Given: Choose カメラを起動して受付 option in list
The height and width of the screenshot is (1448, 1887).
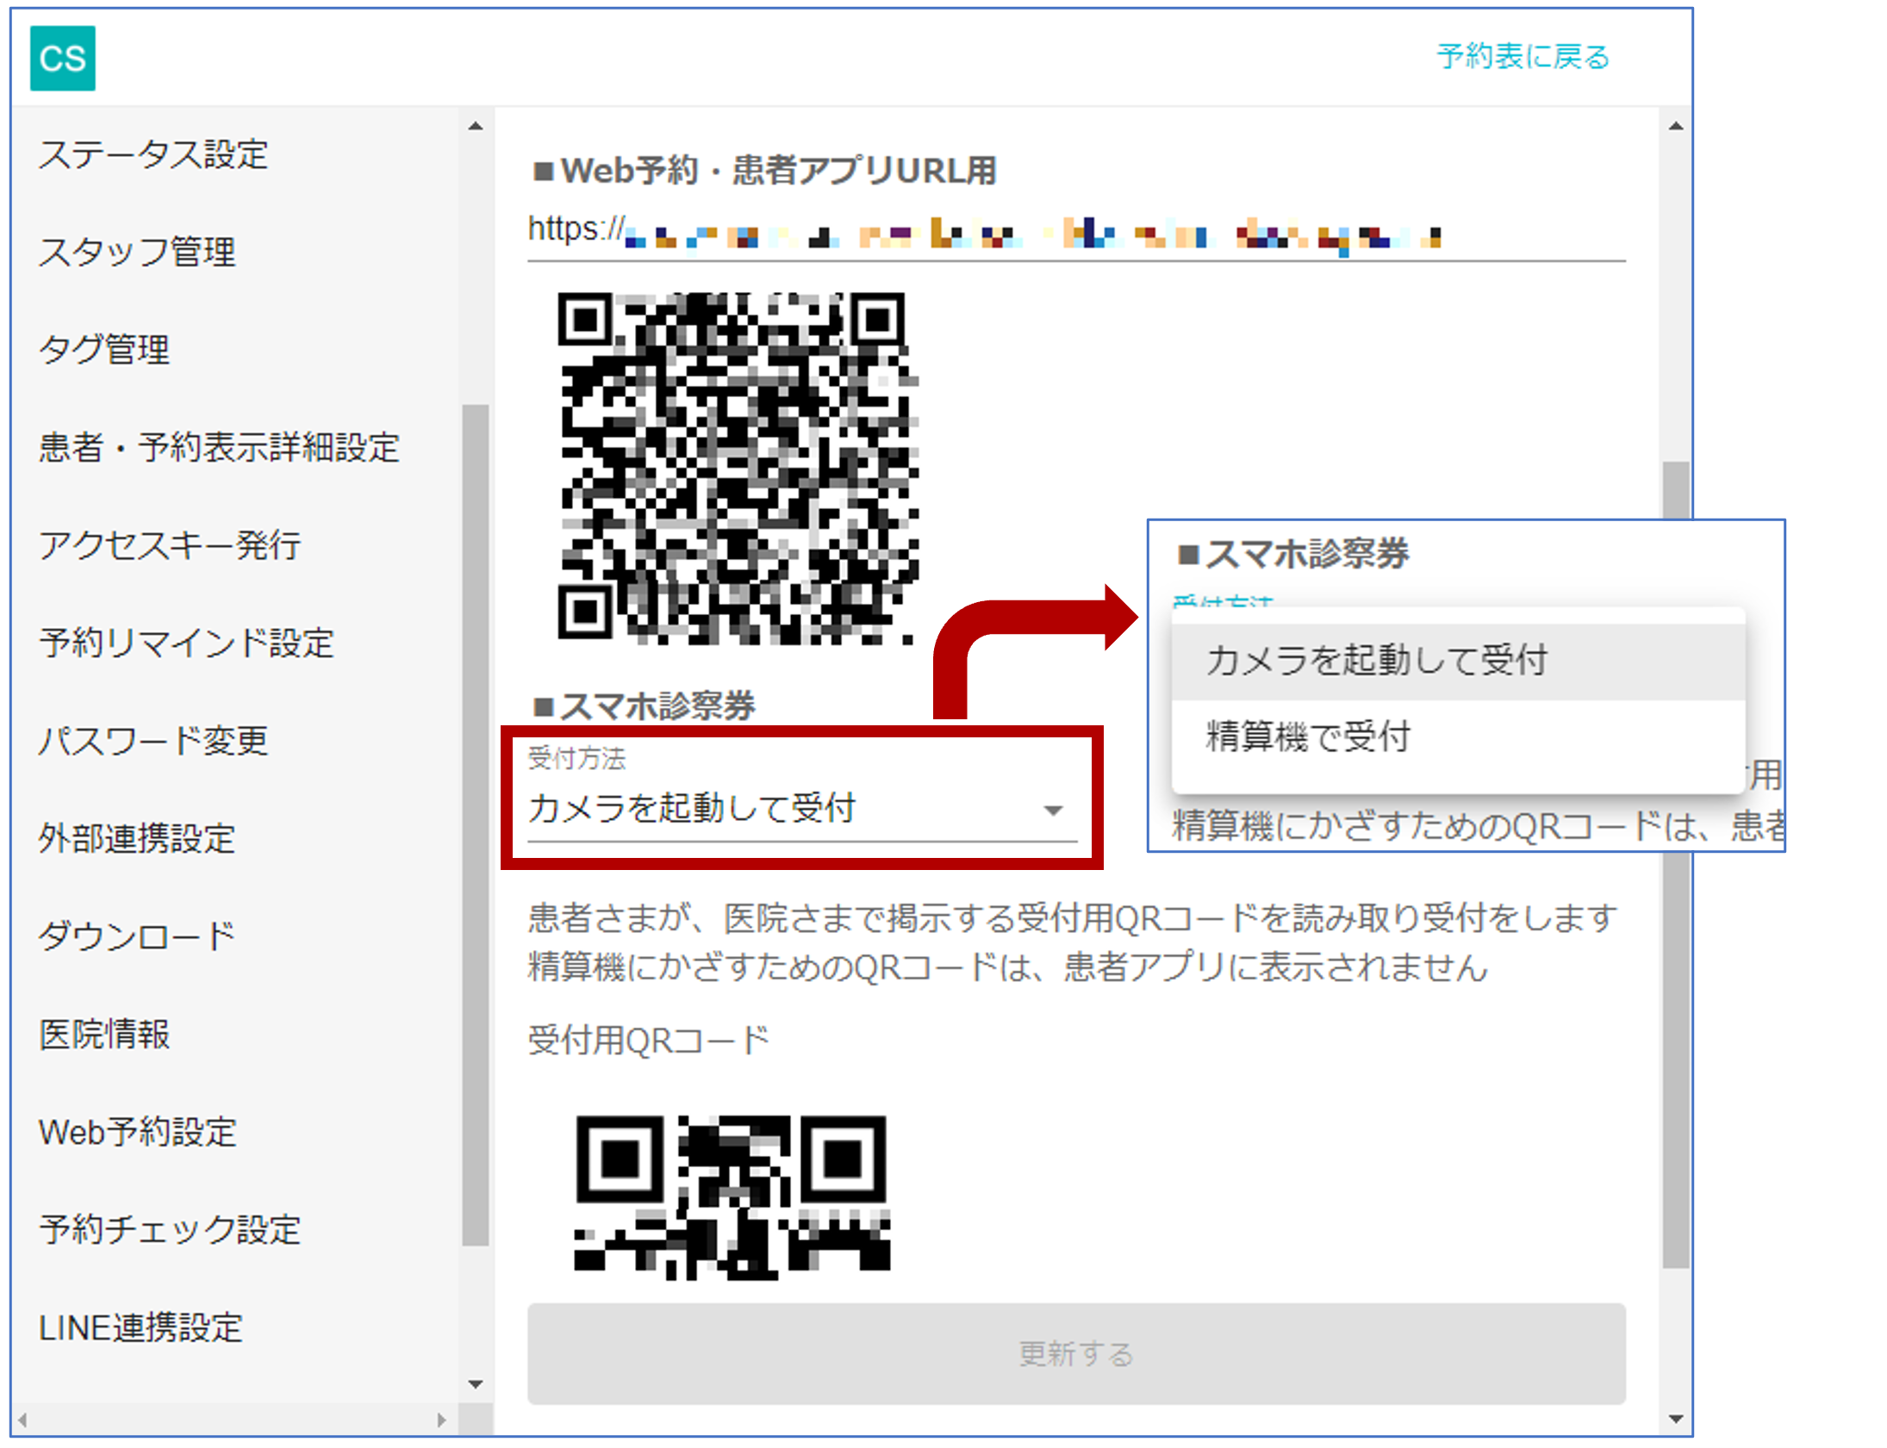Looking at the screenshot, I should click(x=1376, y=661).
